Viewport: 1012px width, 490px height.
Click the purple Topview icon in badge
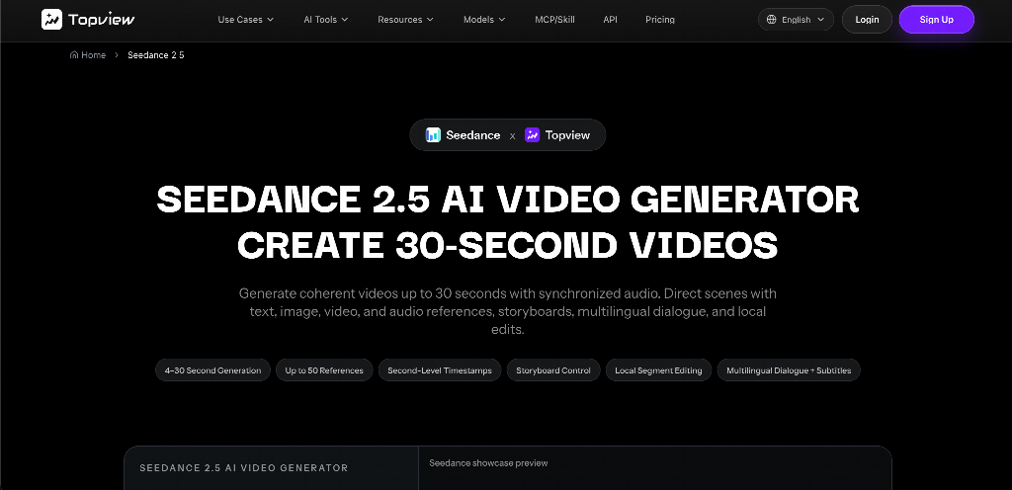[532, 134]
